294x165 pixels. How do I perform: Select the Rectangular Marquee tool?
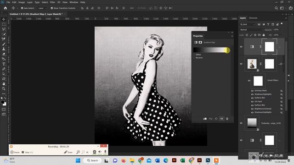(4, 24)
